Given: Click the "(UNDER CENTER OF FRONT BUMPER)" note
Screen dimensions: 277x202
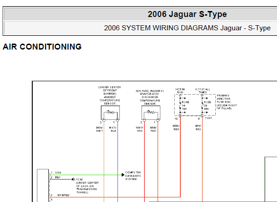Looking at the screenshot, I should tap(110, 90).
